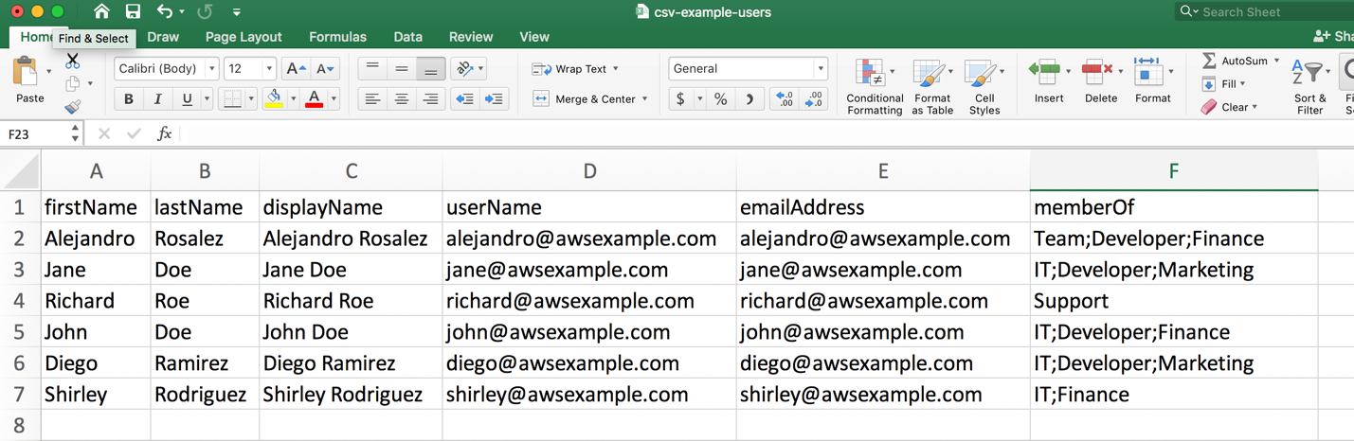Apply the currency dollar format
The height and width of the screenshot is (441, 1354).
(680, 99)
